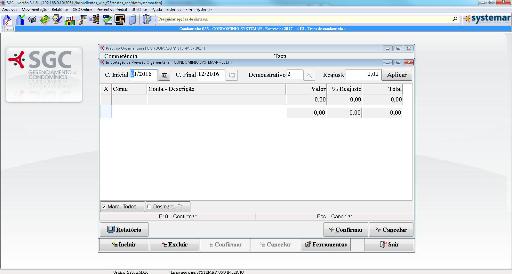This screenshot has width=512, height=274.
Task: Click the TXT file checkmark icon
Action: coord(107,20)
